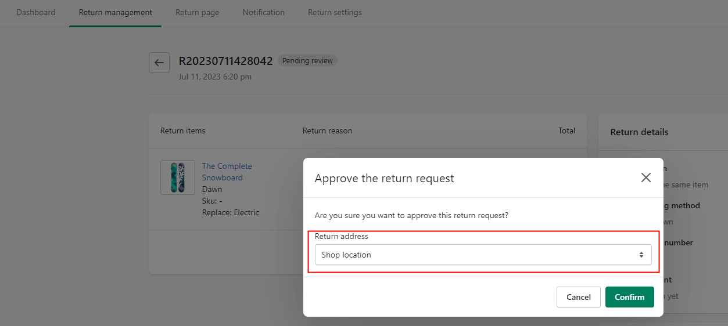Click the Return items column header
Image resolution: width=728 pixels, height=326 pixels.
click(x=183, y=131)
